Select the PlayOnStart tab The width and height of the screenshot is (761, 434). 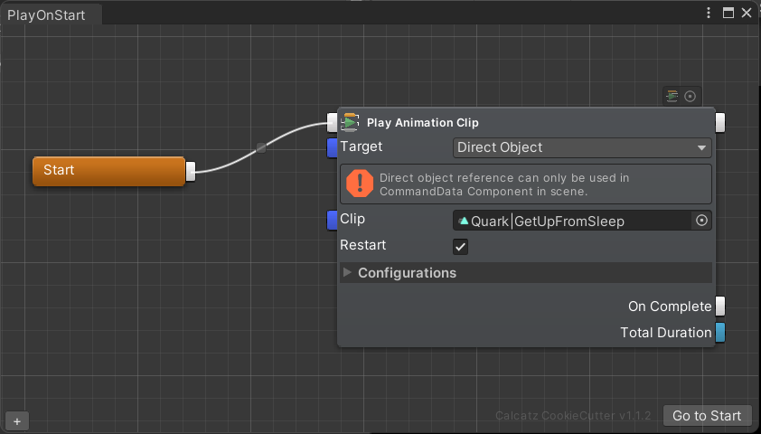tap(51, 14)
